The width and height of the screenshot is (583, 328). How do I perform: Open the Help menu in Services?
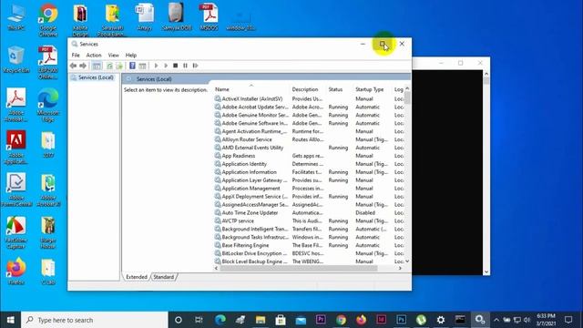[131, 55]
